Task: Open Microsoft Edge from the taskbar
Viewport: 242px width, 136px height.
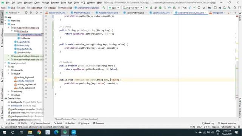Action: click(56, 132)
